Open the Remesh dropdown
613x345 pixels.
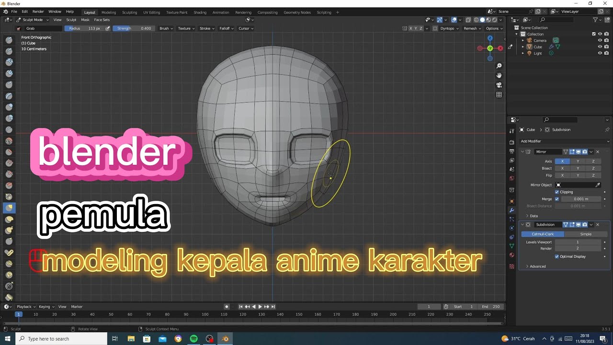point(472,28)
